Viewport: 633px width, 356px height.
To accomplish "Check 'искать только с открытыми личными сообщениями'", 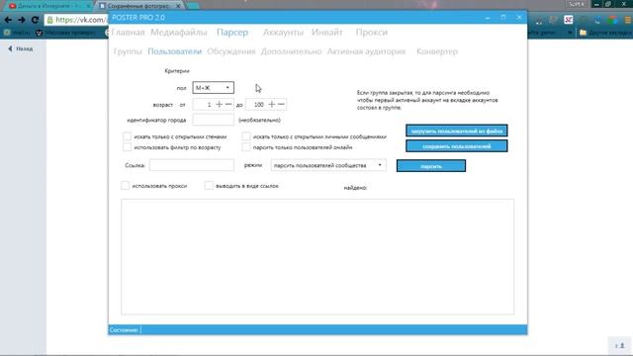I will tap(246, 136).
